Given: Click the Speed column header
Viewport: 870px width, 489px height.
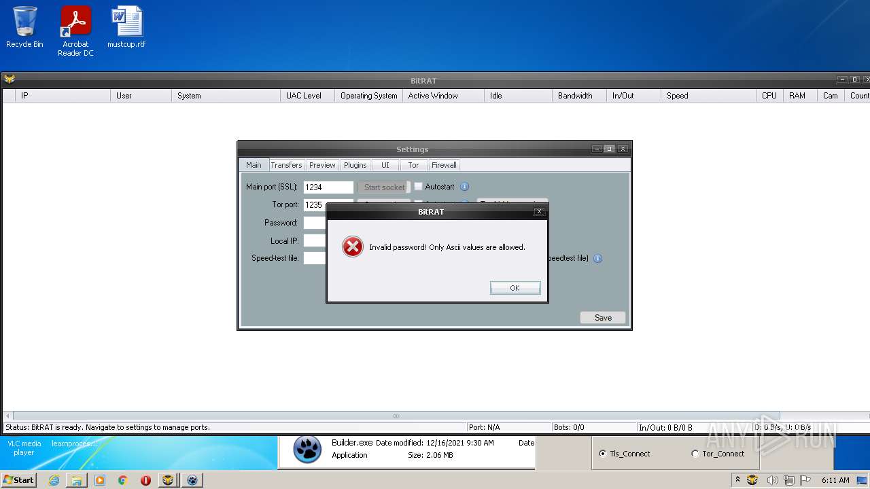Looking at the screenshot, I should point(708,96).
